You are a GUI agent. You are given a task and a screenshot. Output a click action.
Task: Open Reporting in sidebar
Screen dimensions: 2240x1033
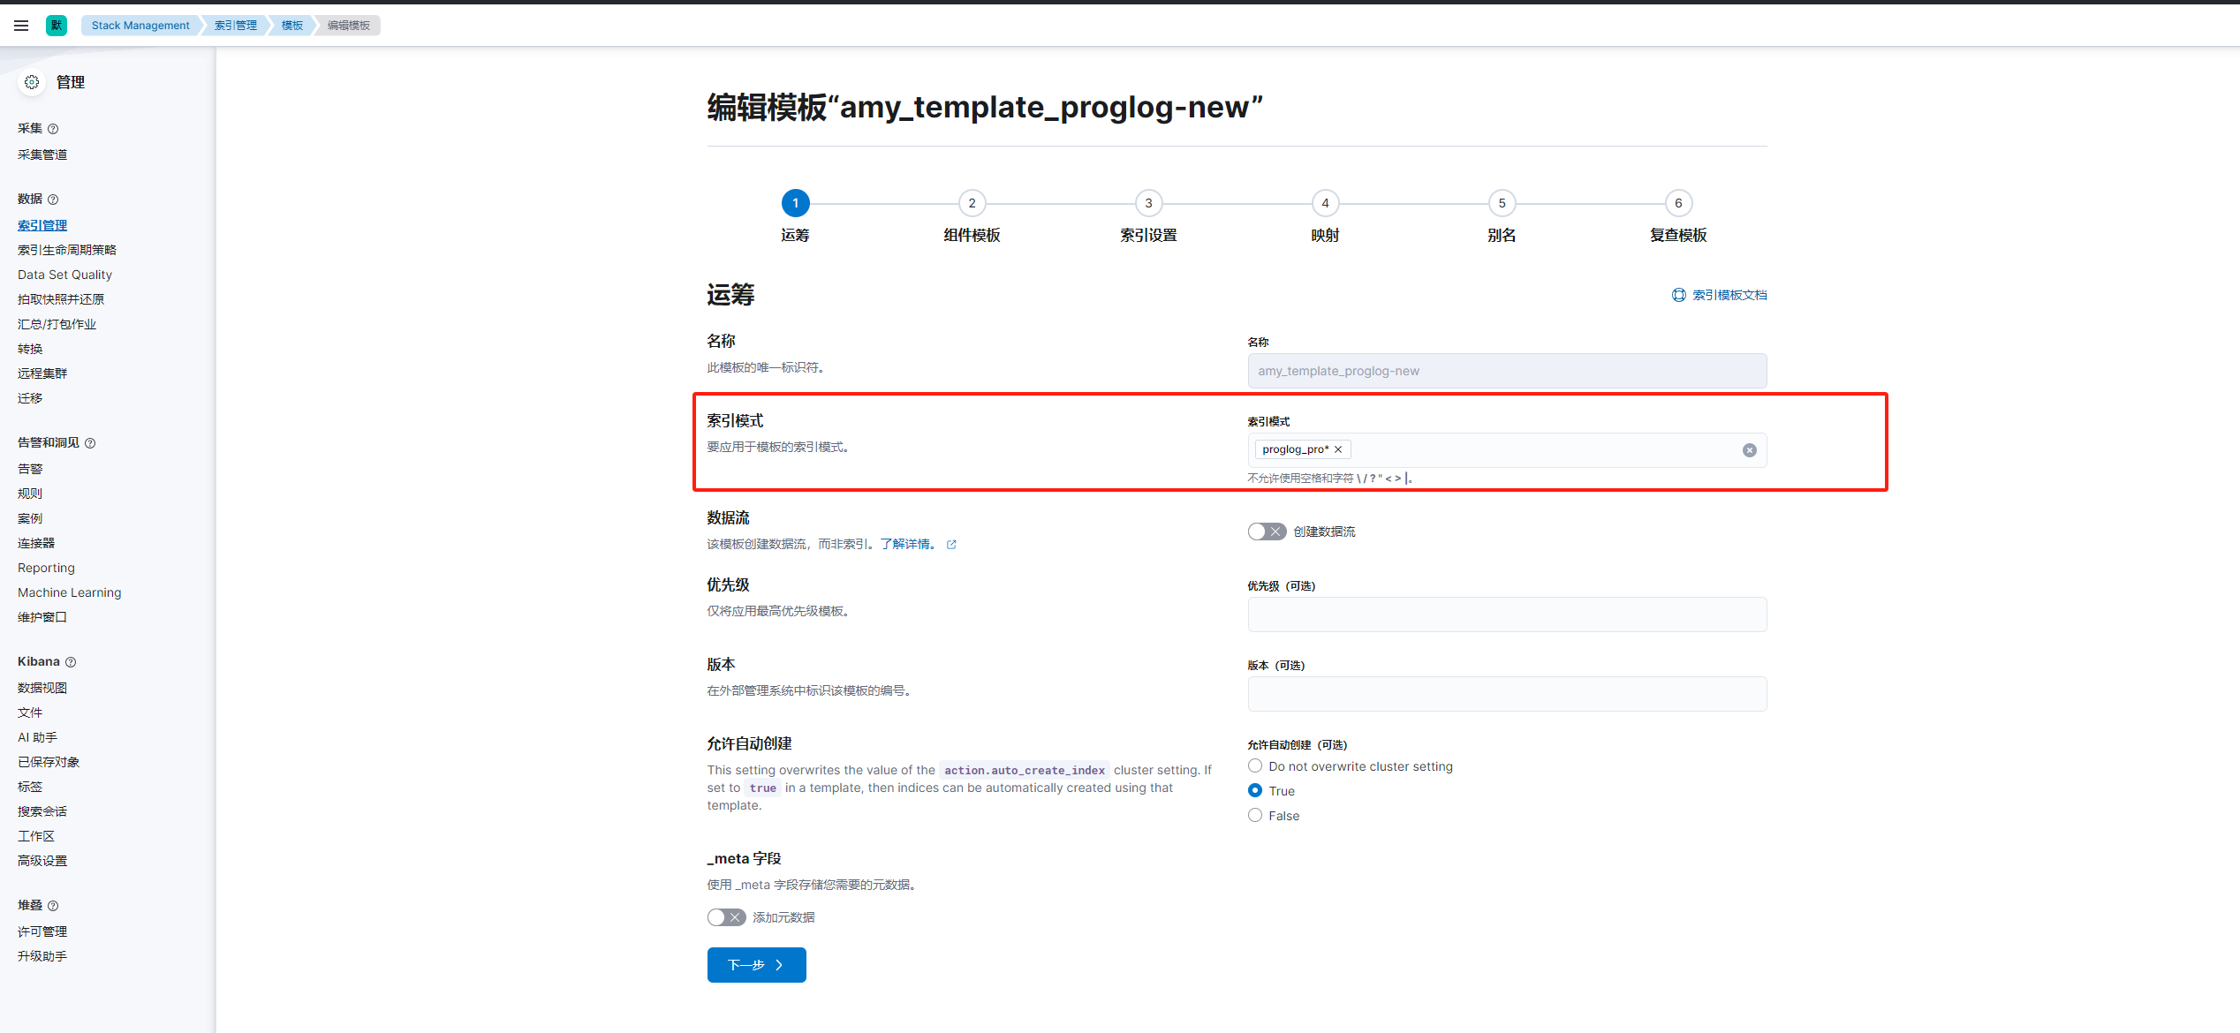coord(46,568)
